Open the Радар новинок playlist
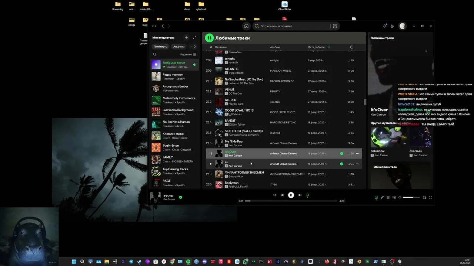This screenshot has width=474, height=266. click(x=174, y=76)
